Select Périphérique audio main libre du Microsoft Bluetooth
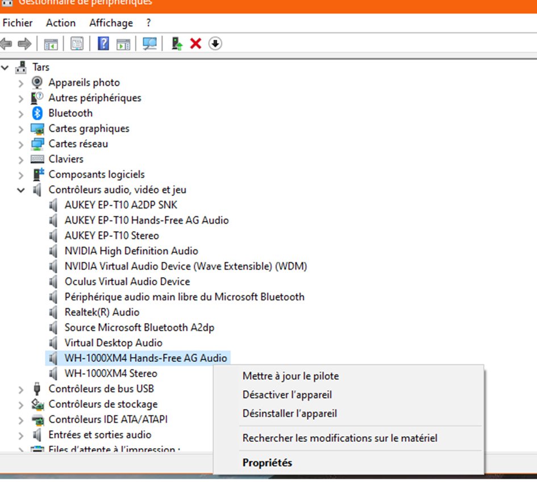 (185, 297)
